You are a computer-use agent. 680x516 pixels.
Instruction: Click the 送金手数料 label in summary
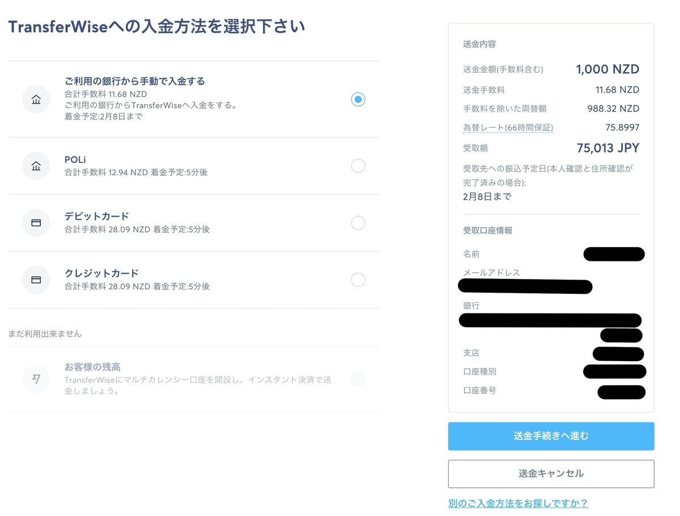[x=483, y=90]
